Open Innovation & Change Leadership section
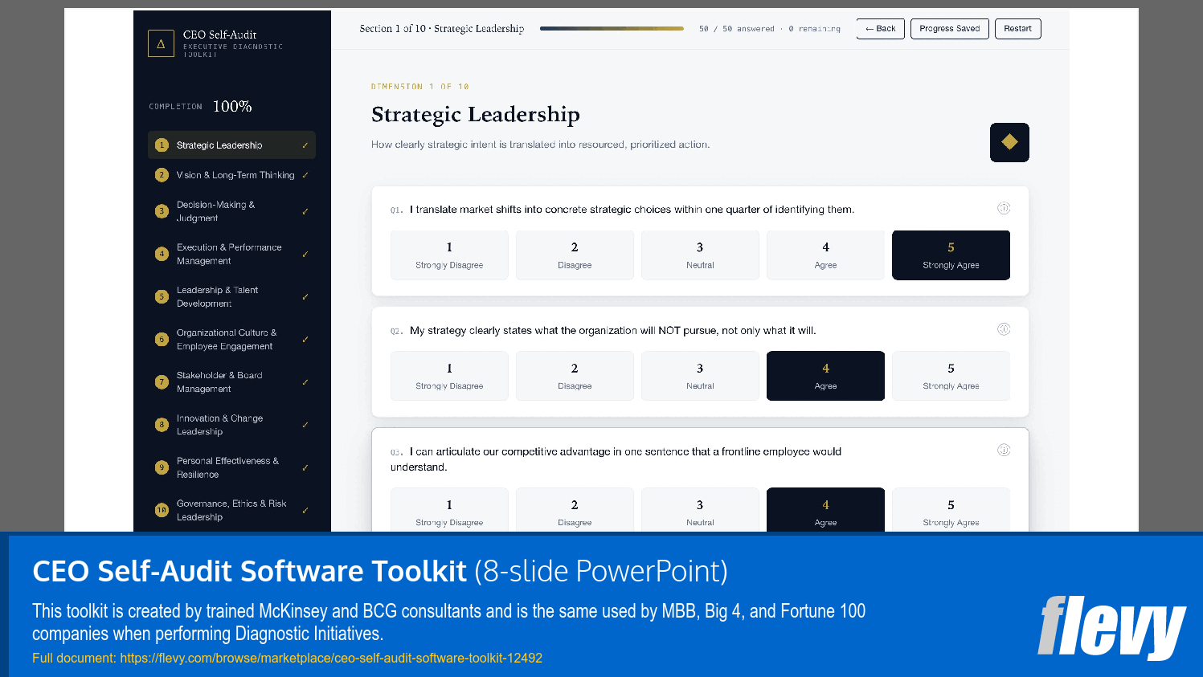Screen dimensions: 1203x677 pyautogui.click(x=231, y=424)
